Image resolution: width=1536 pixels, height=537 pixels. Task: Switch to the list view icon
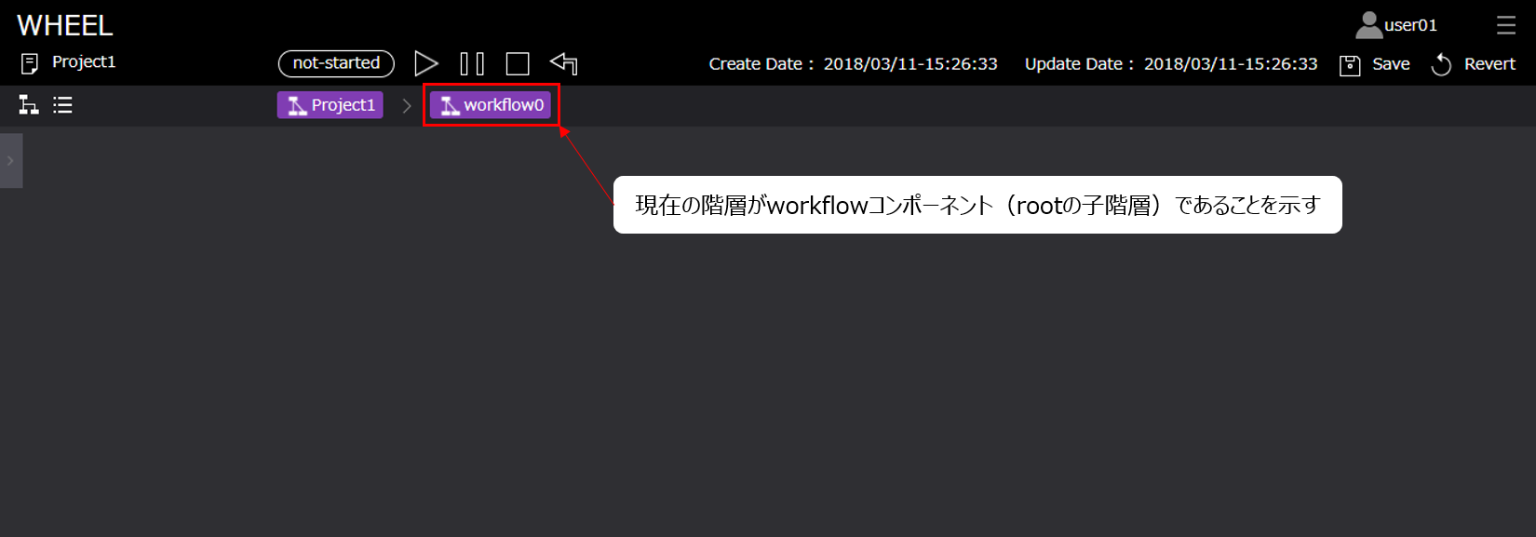pos(62,105)
